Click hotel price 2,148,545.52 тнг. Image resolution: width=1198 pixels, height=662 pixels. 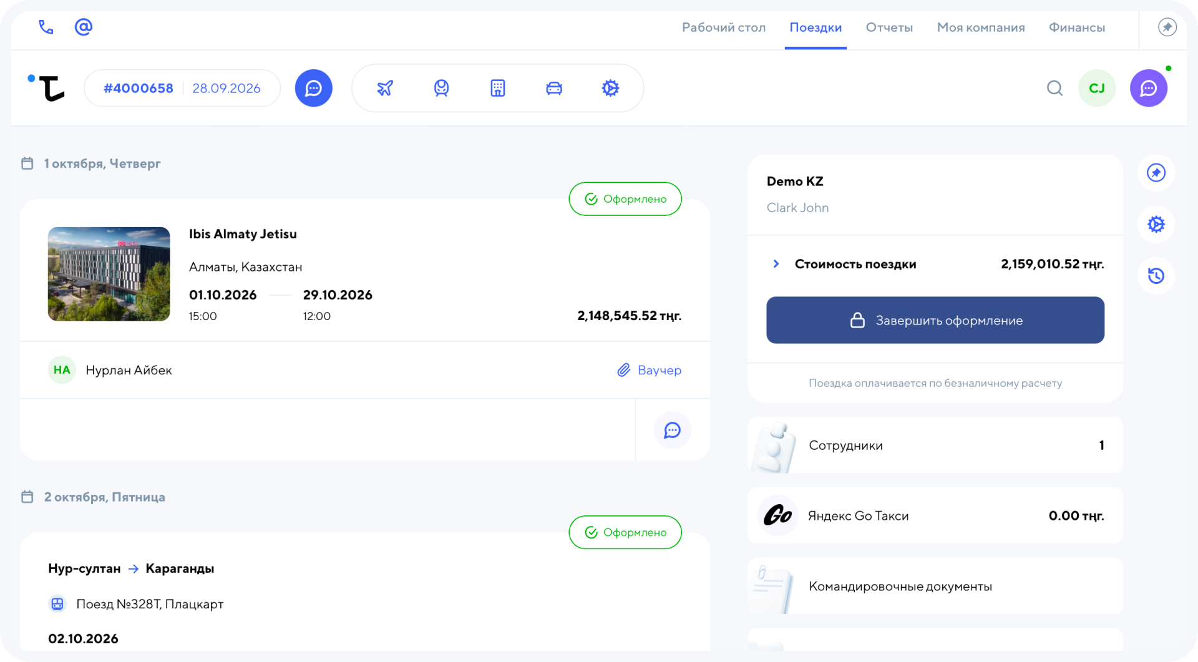tap(629, 316)
